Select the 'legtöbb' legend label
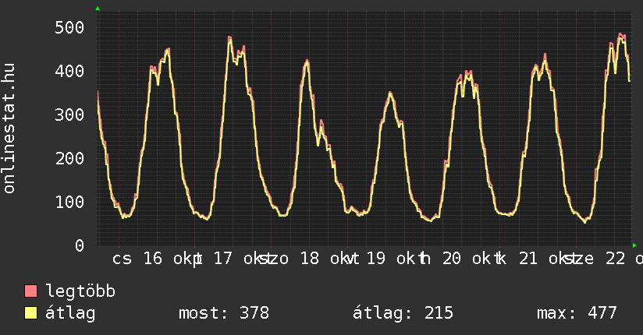This screenshot has height=335, width=643. 80,292
